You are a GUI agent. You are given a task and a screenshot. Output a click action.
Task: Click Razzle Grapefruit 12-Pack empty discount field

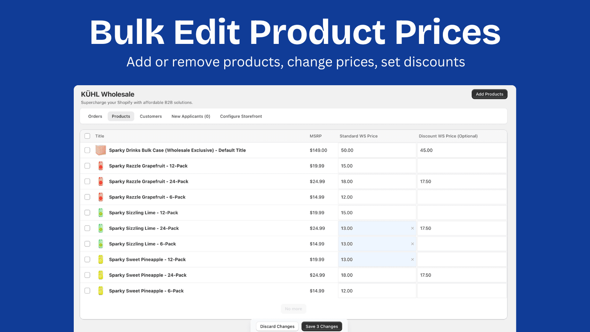tap(462, 166)
